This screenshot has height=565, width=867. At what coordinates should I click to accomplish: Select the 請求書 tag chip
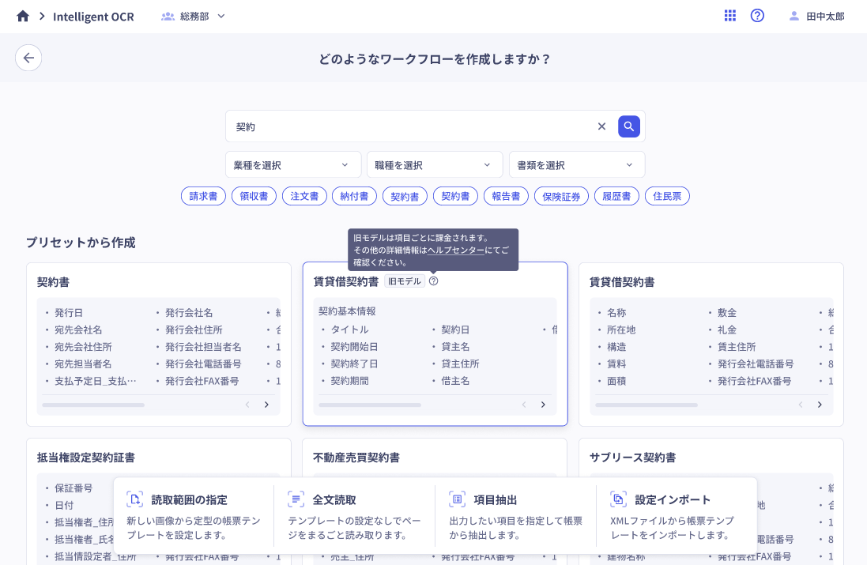point(203,196)
